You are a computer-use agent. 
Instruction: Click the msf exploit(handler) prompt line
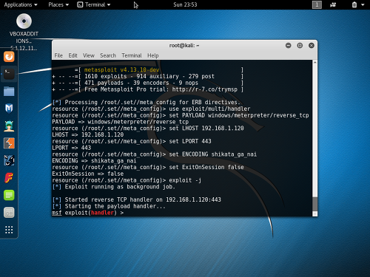[88, 213]
